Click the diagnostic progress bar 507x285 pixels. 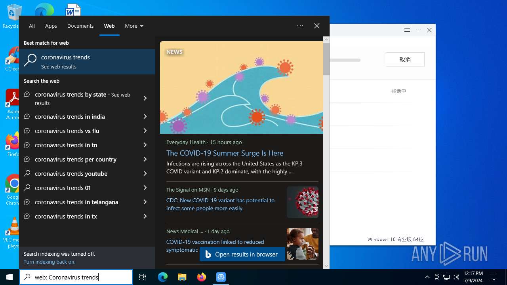tap(345, 60)
